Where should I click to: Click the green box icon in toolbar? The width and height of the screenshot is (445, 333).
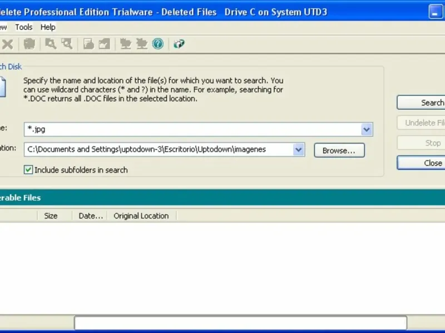pyautogui.click(x=179, y=44)
